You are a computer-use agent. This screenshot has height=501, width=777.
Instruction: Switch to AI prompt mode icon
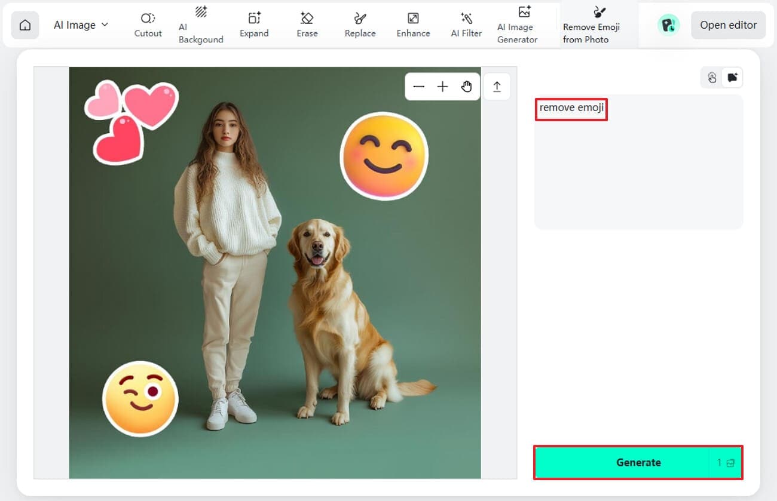click(x=733, y=78)
